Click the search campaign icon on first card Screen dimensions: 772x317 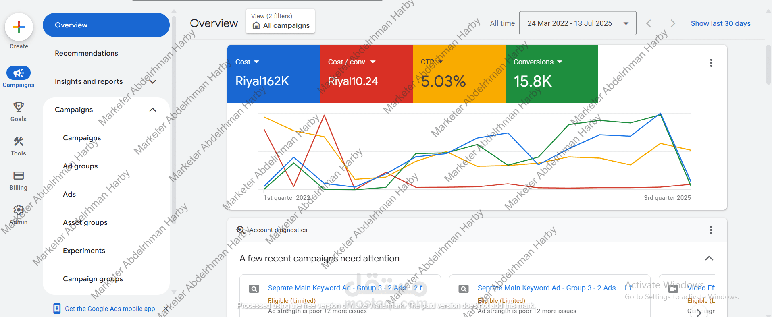click(254, 289)
